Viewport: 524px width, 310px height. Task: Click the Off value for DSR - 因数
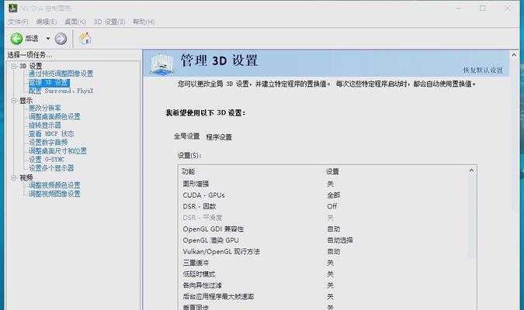(331, 207)
